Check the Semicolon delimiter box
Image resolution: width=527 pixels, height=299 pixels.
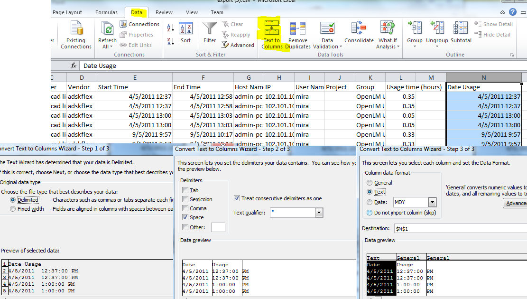[185, 199]
